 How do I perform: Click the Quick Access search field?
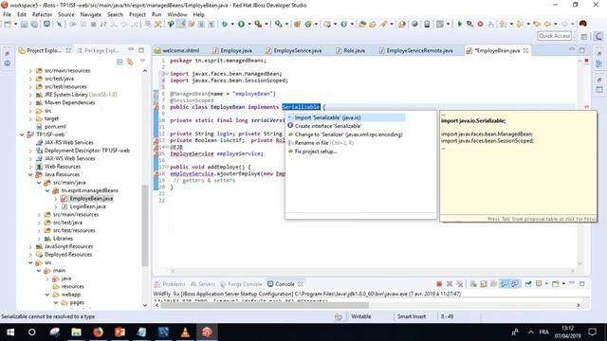(x=554, y=36)
